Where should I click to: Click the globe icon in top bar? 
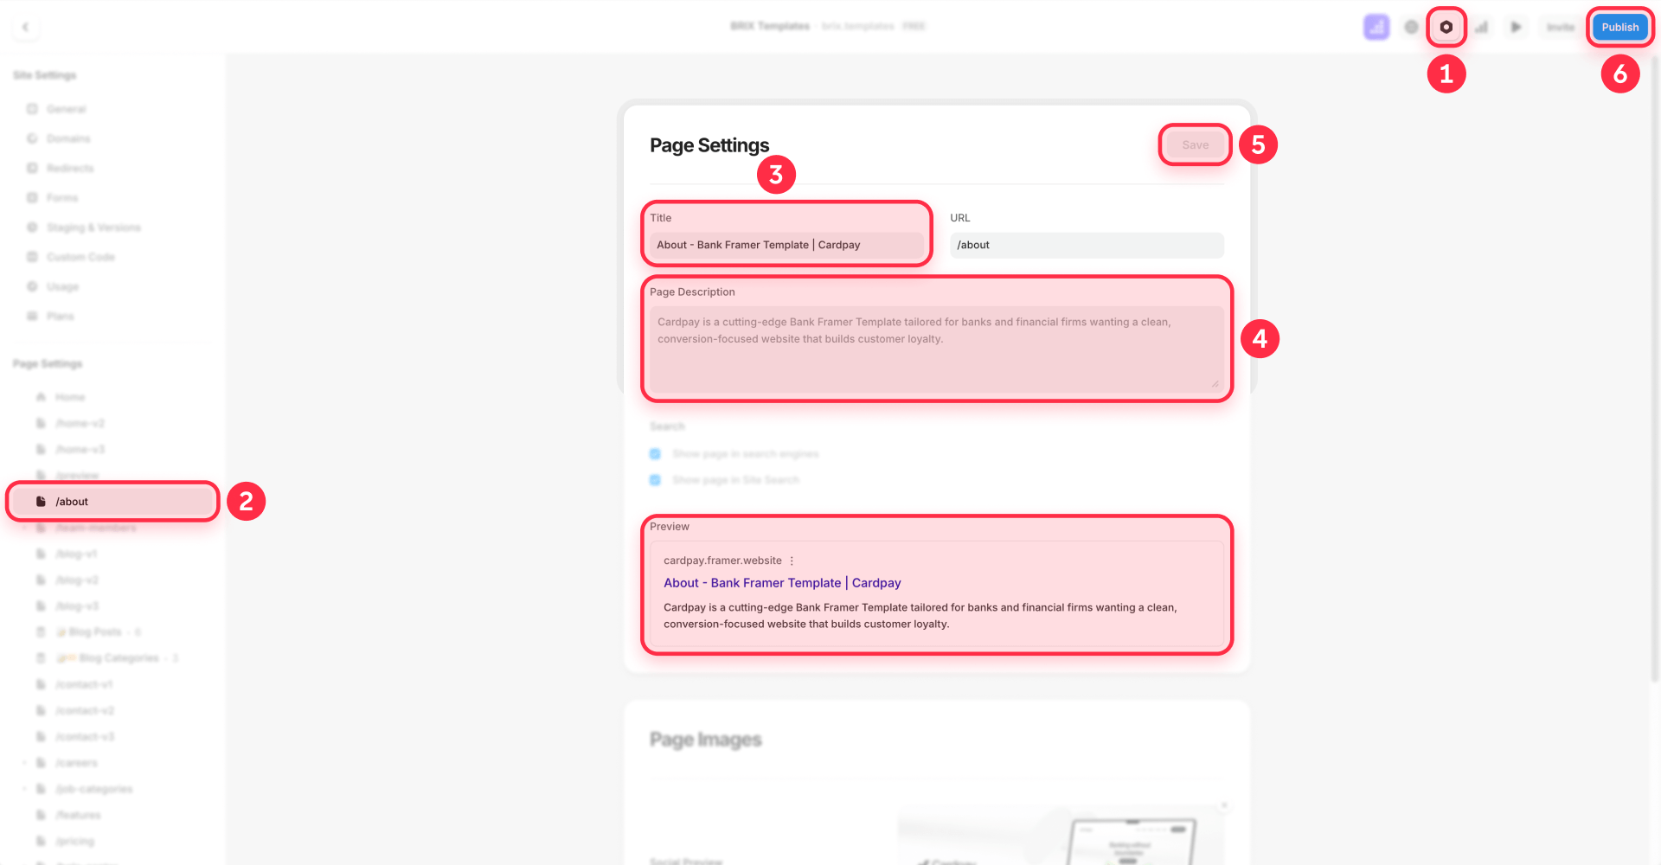click(x=1411, y=28)
